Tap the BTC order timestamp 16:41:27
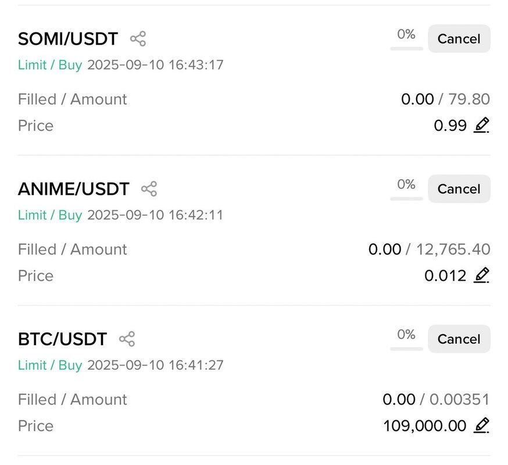 coord(196,365)
